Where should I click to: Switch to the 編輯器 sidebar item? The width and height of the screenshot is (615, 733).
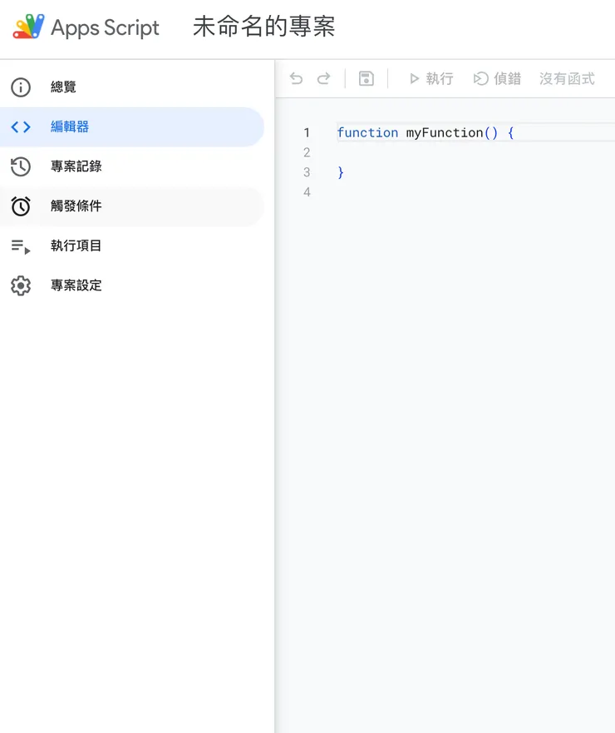132,126
